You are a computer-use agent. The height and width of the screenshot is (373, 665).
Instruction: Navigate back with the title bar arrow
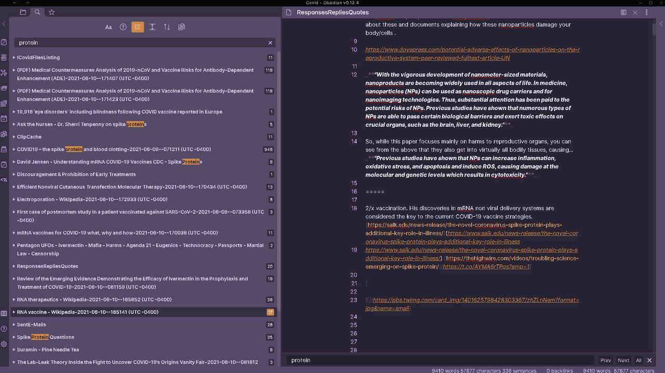point(15,3)
